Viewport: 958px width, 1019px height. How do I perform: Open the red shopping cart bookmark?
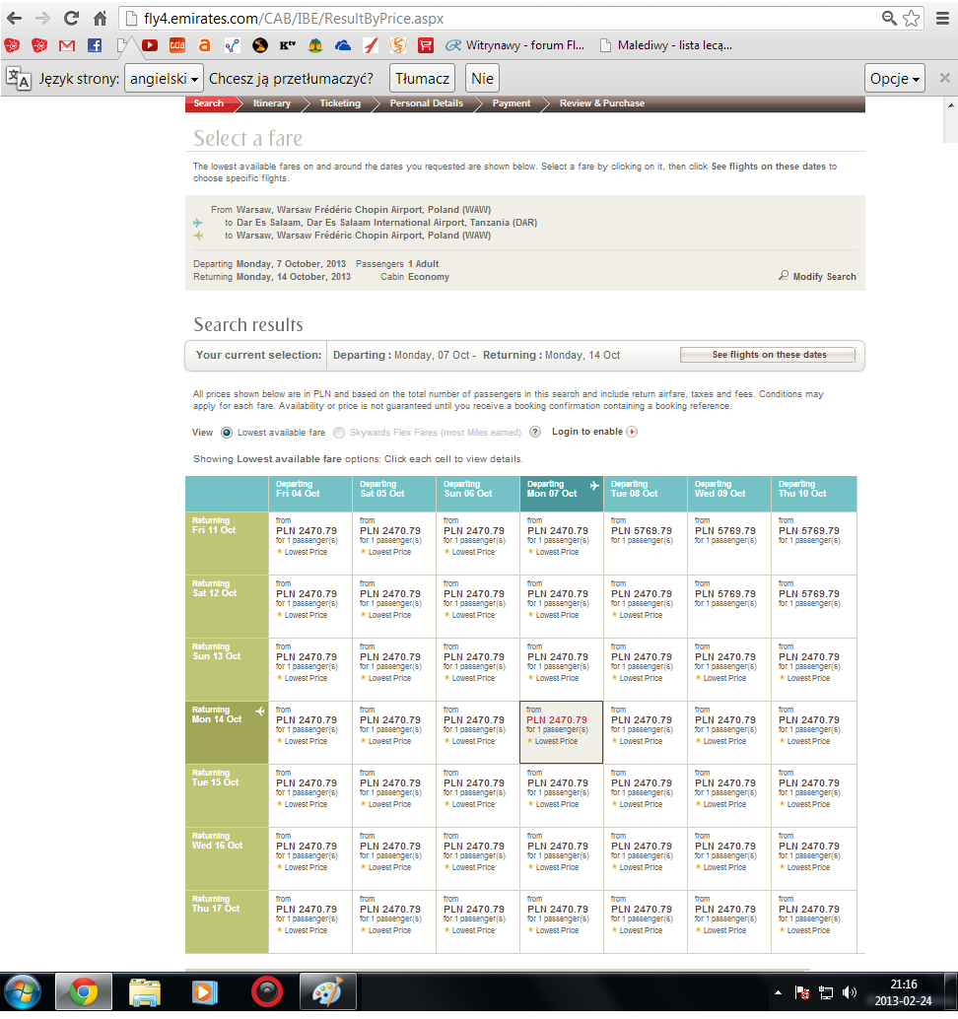tap(426, 45)
